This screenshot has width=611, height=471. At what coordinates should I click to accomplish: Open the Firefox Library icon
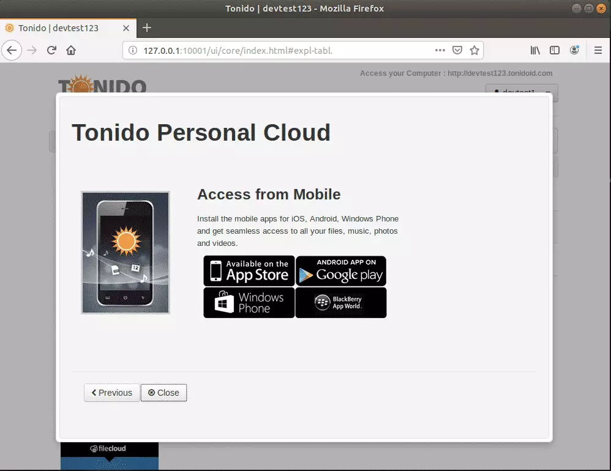pos(535,50)
